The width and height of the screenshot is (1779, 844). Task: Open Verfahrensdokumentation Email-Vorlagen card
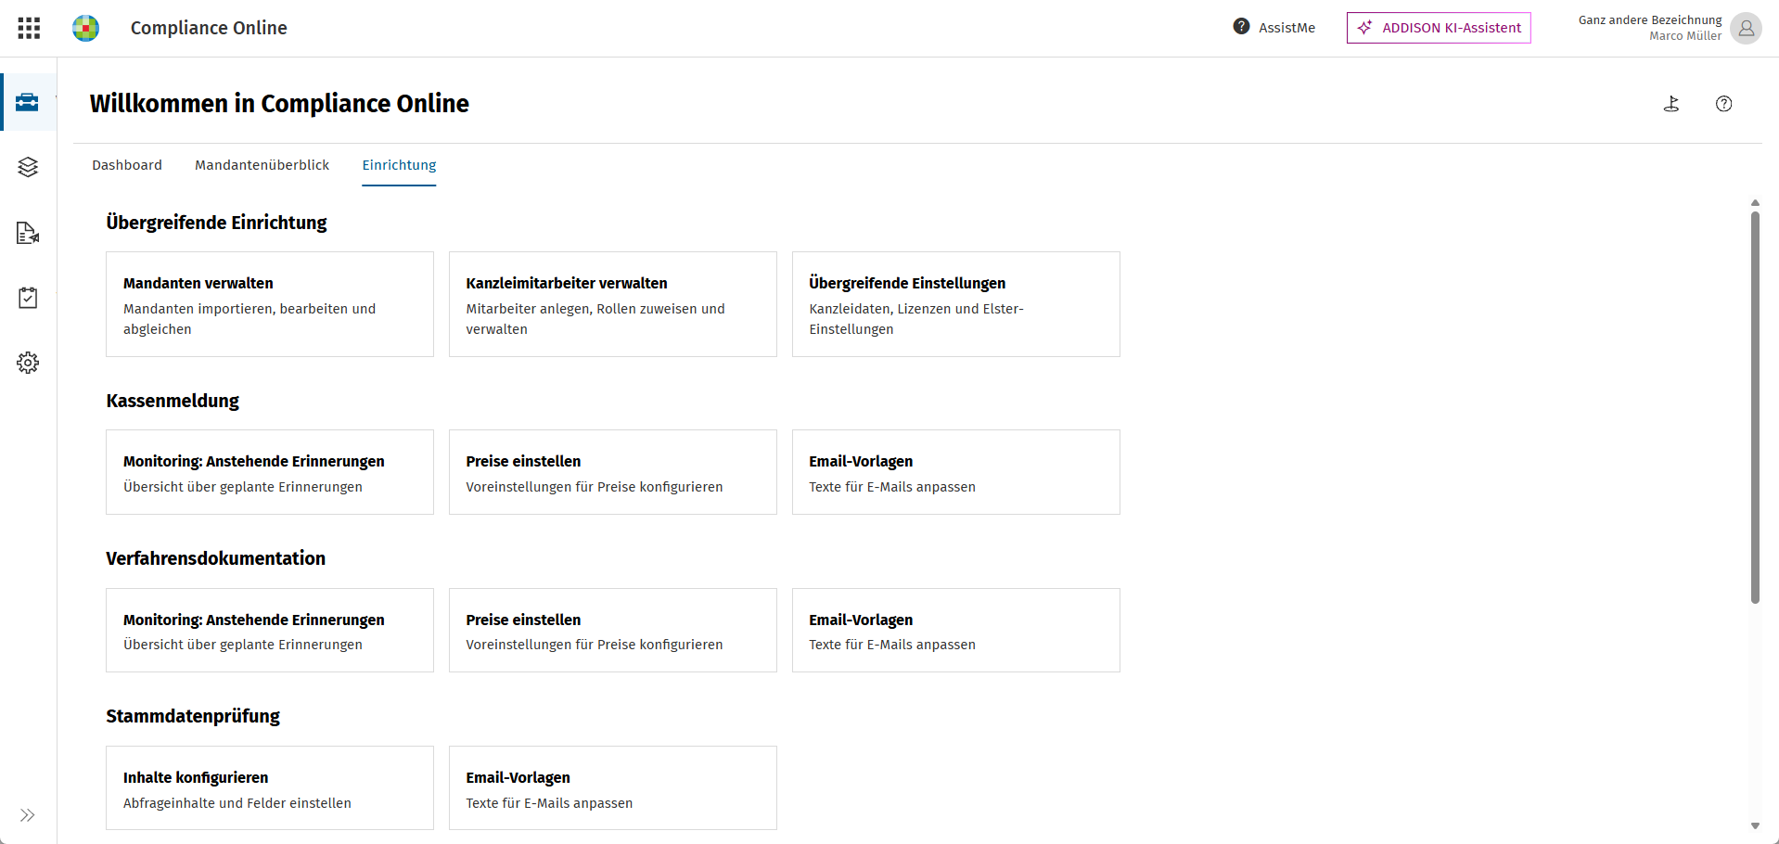click(x=956, y=631)
